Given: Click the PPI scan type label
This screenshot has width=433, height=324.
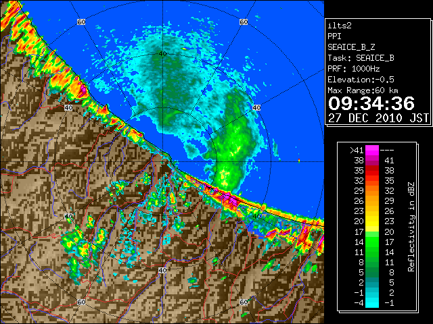Looking at the screenshot, I should point(334,36).
